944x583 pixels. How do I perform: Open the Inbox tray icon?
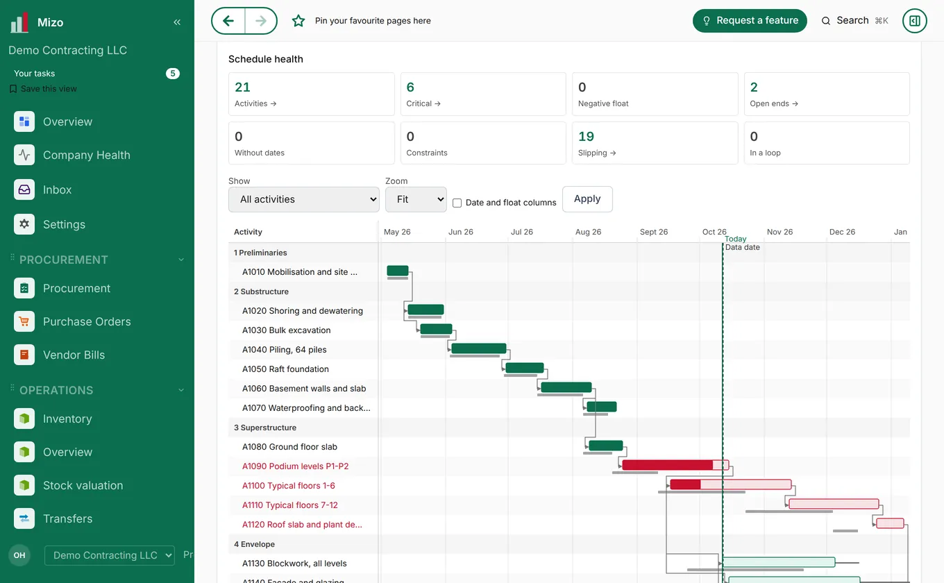[24, 189]
